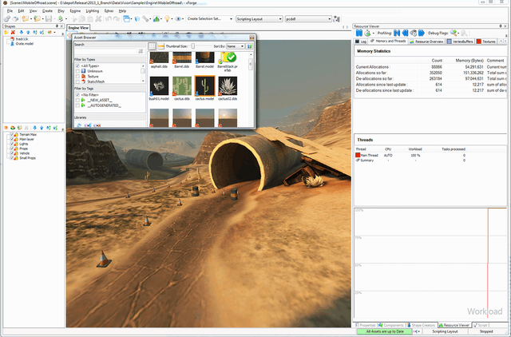Click the All Assets up to Date button
Image resolution: width=511 pixels, height=337 pixels.
385,331
